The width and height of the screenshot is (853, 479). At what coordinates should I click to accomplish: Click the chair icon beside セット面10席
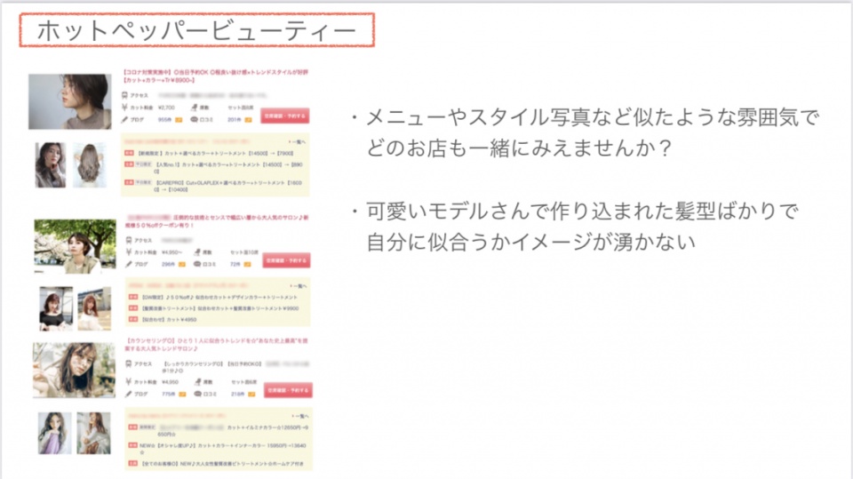[197, 252]
